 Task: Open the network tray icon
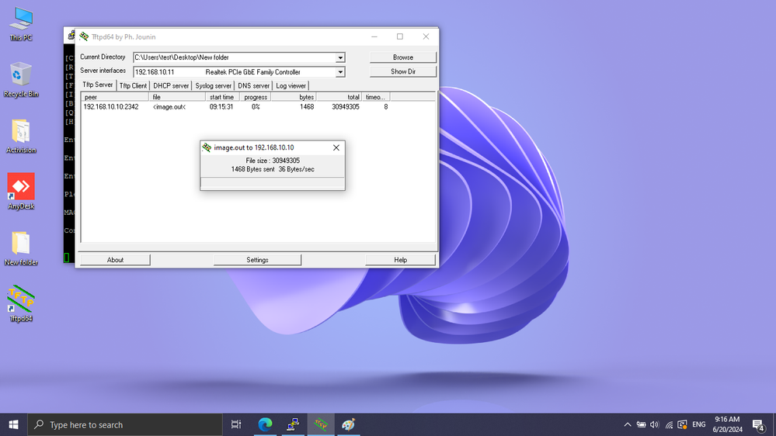click(x=669, y=424)
